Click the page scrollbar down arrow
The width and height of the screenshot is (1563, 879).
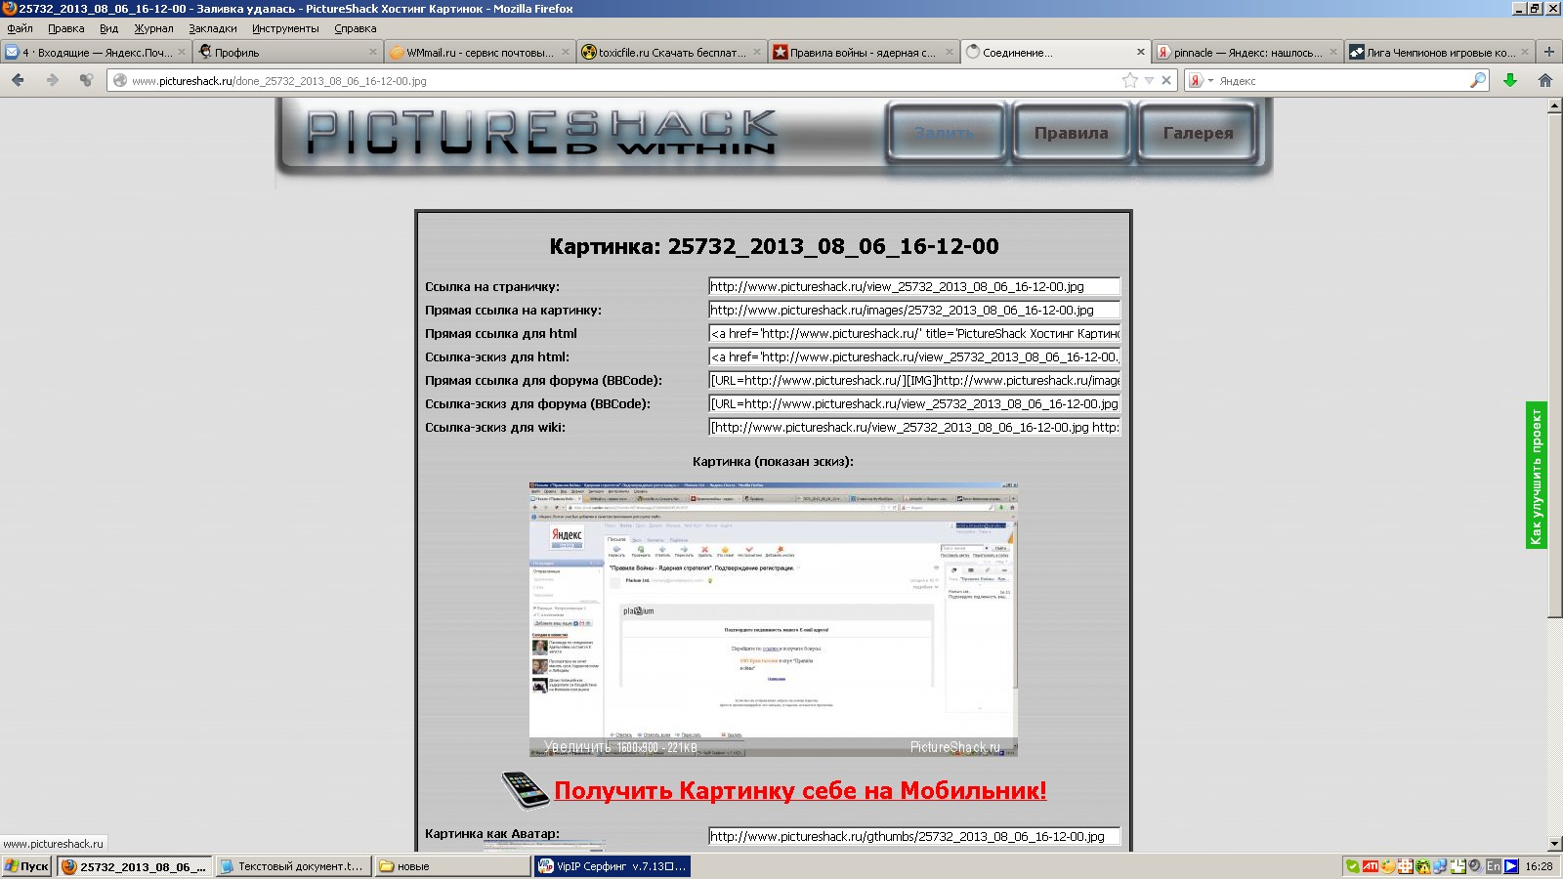tap(1555, 844)
